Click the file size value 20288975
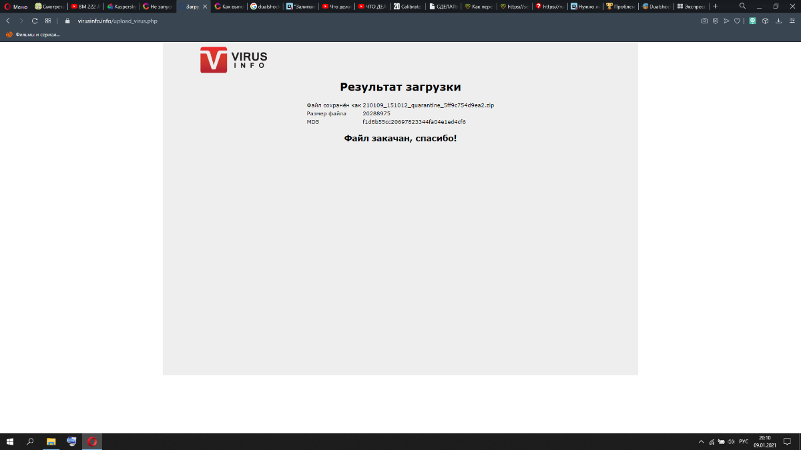Screen dimensions: 801x450 click(376, 113)
